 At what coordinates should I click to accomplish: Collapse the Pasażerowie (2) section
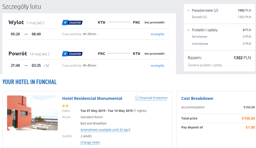(189, 10)
